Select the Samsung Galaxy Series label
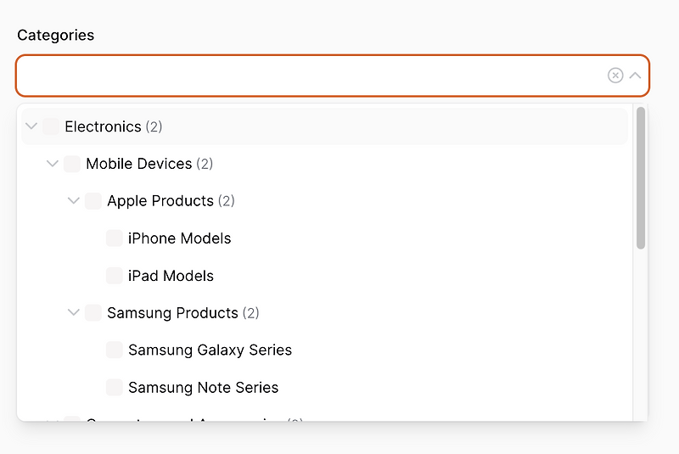Screen dimensions: 679x454 [210, 350]
